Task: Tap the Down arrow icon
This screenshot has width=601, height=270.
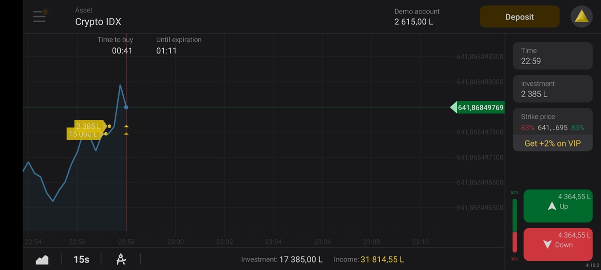Action: (x=547, y=244)
